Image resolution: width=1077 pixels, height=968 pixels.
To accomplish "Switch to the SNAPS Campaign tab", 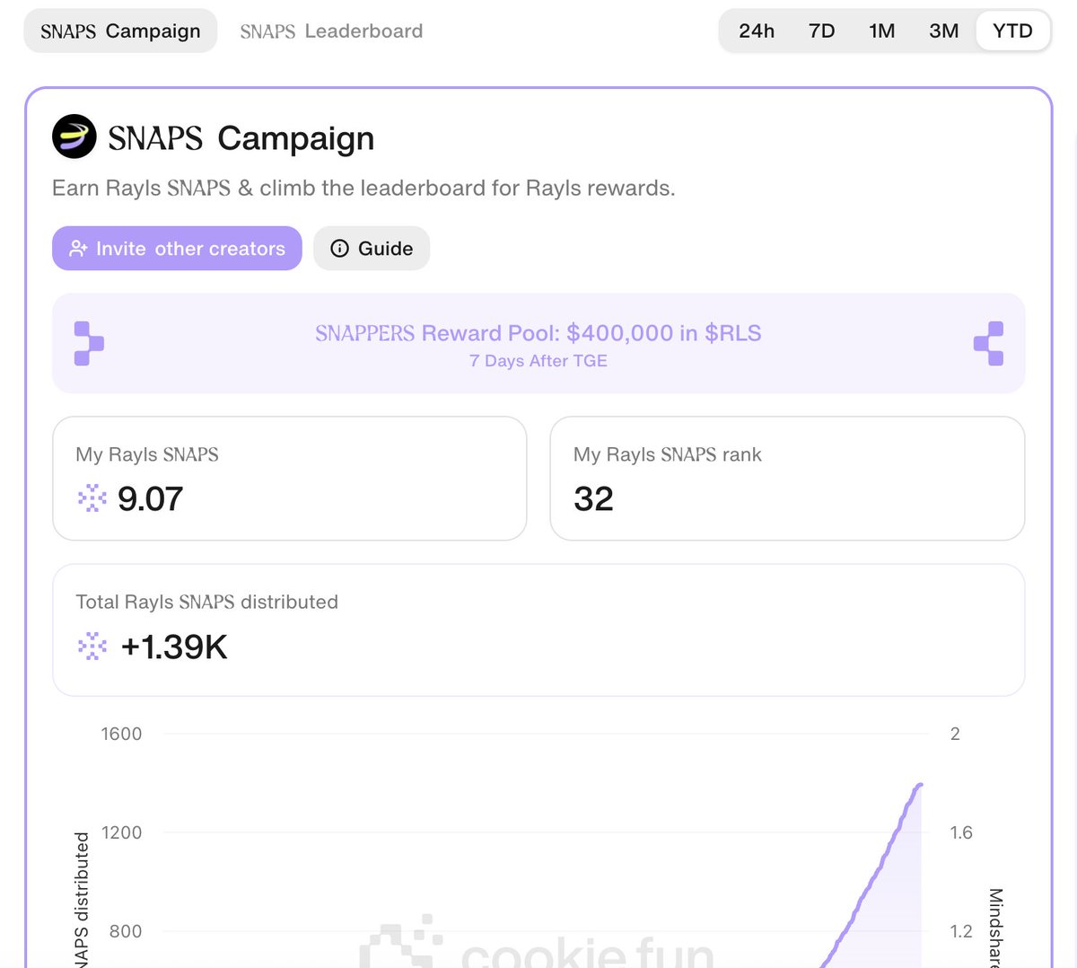I will tap(120, 31).
